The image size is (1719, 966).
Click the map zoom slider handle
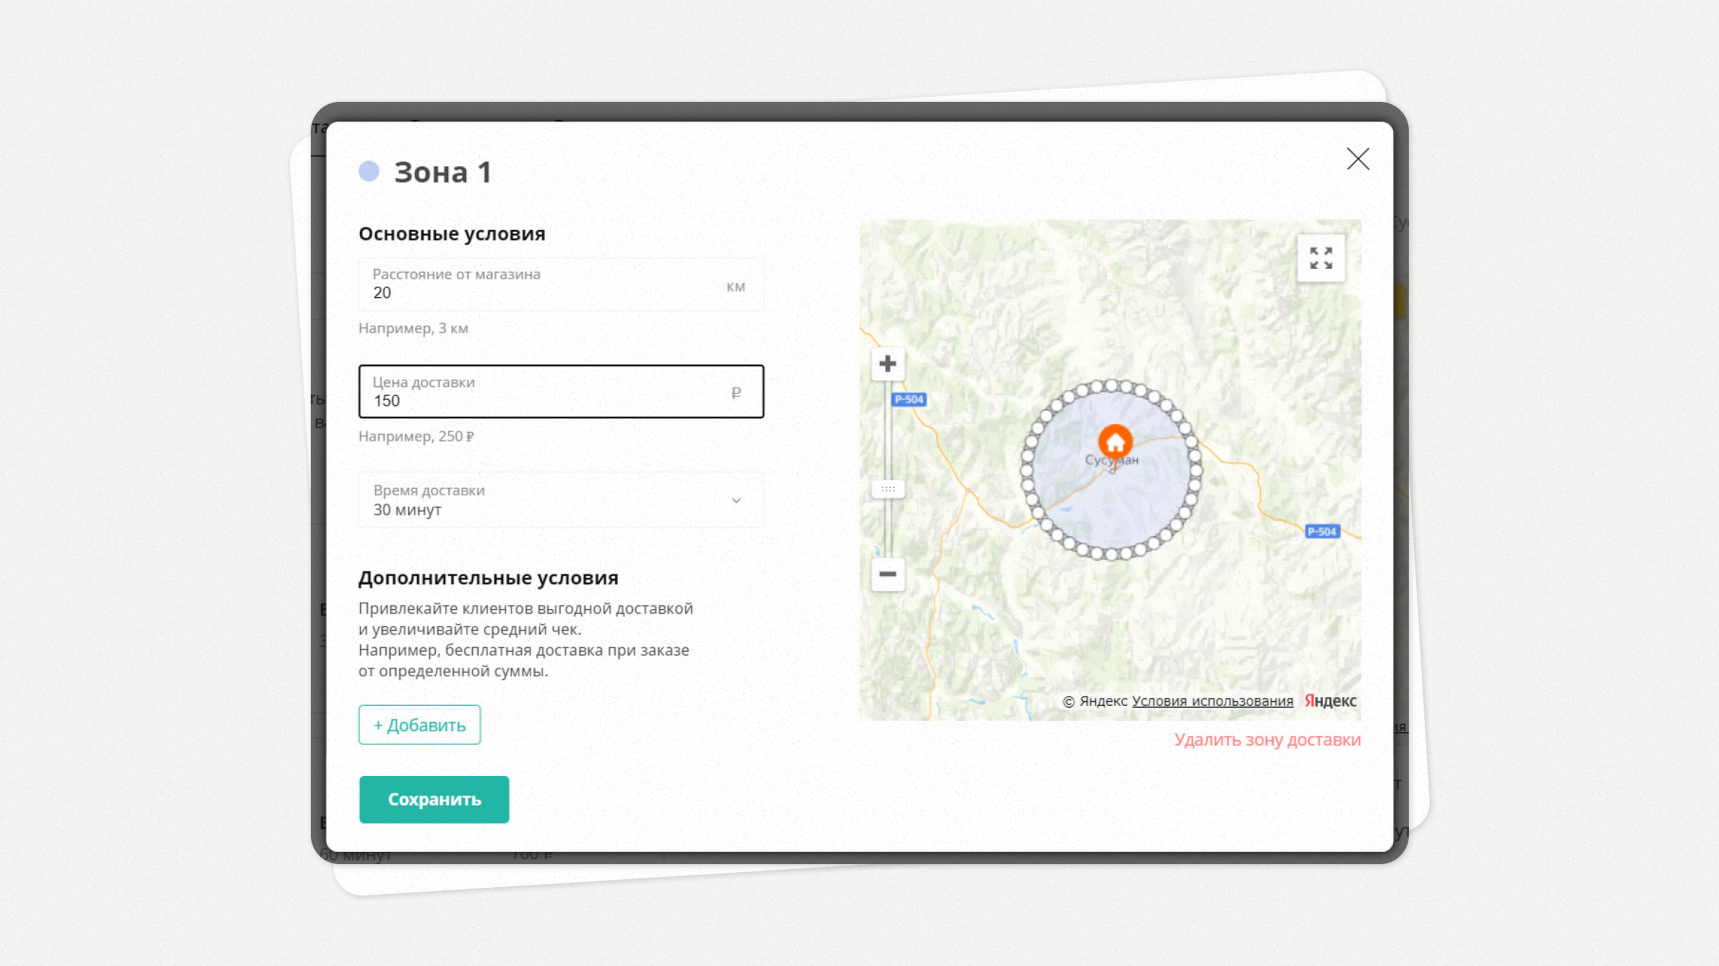coord(888,489)
